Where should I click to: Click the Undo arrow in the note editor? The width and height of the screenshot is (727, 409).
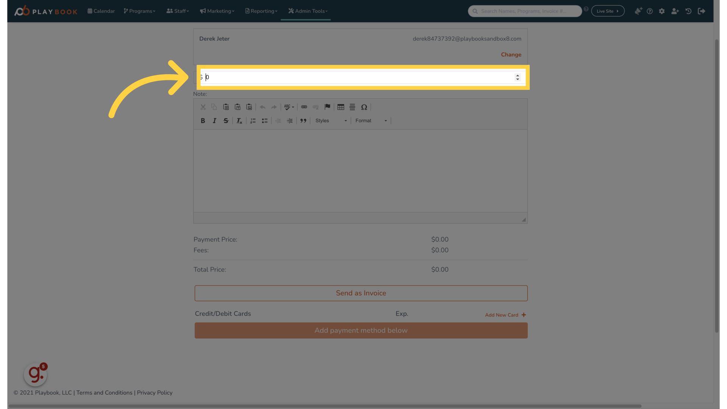click(262, 107)
